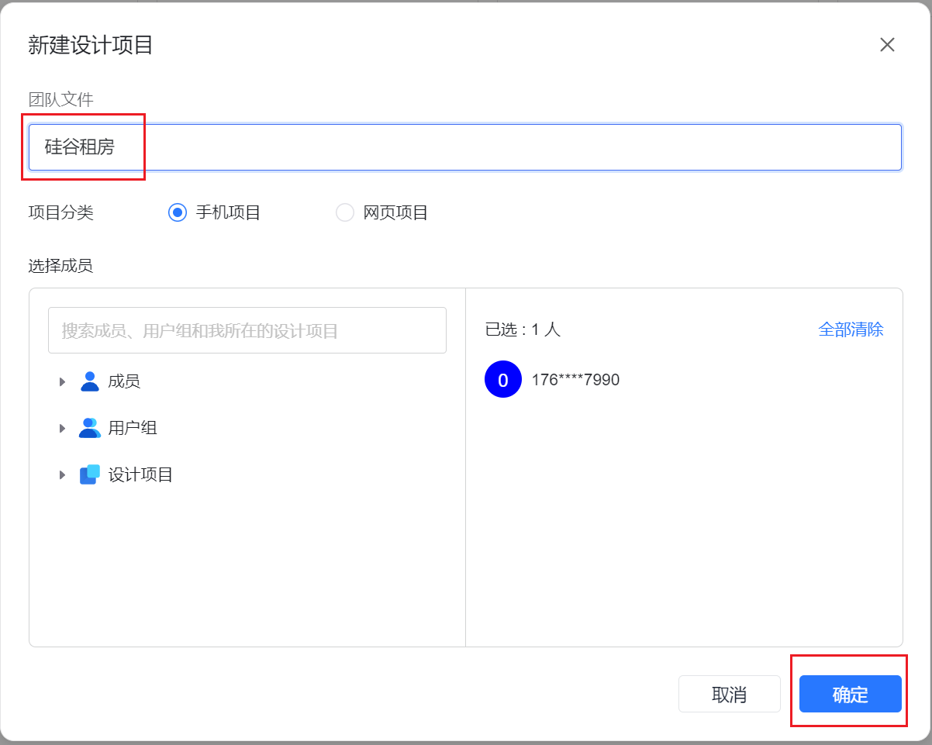Click the 团队文件 name input field
Image resolution: width=932 pixels, height=745 pixels.
pos(465,147)
